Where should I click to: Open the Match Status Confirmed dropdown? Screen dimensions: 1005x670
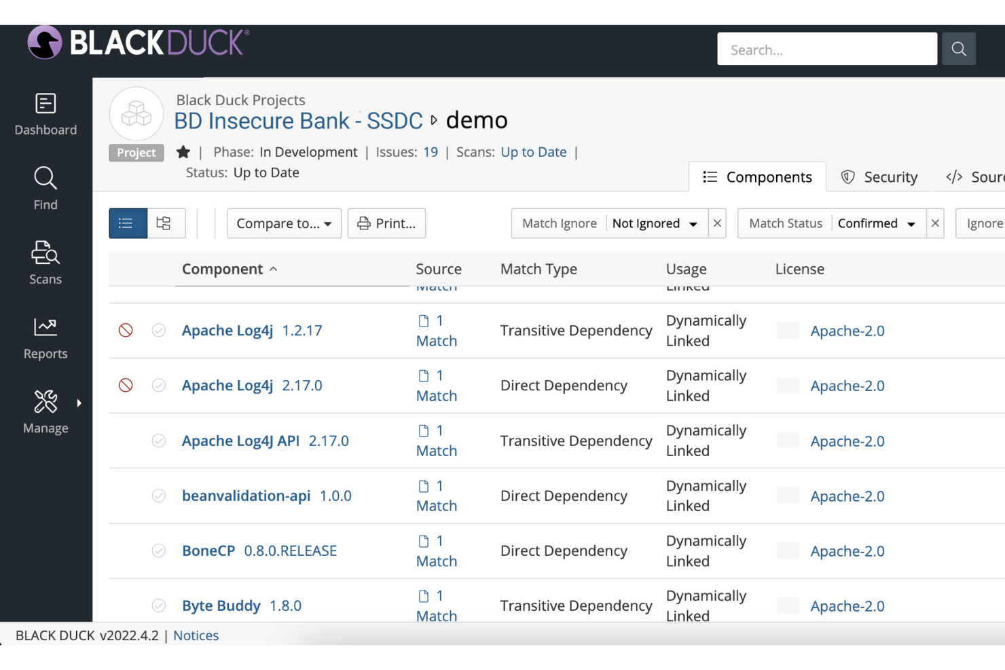pos(878,223)
